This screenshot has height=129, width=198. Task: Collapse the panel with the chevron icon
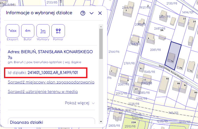click(92, 13)
